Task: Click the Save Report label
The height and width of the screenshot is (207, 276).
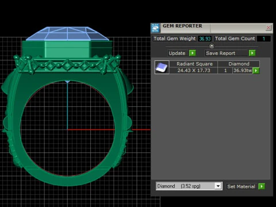Action: (220, 53)
